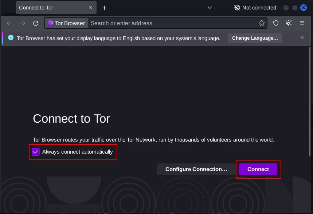Image resolution: width=313 pixels, height=214 pixels.
Task: Click the Forward navigation arrow
Action: [23, 23]
